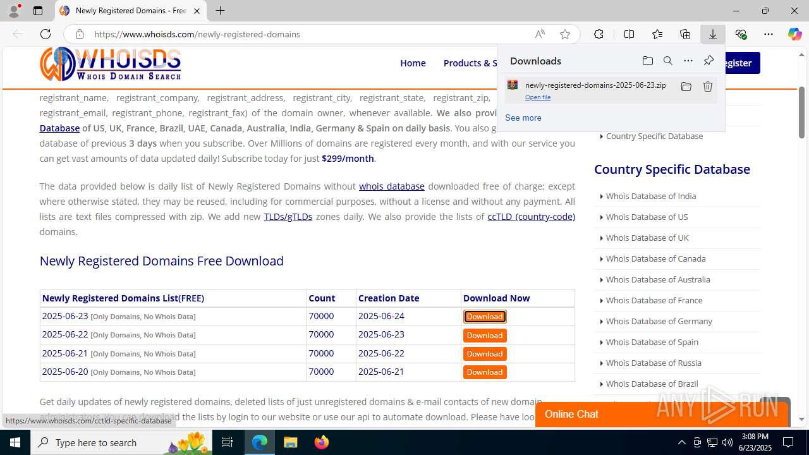809x455 pixels.
Task: Refresh the current page
Action: (x=46, y=34)
